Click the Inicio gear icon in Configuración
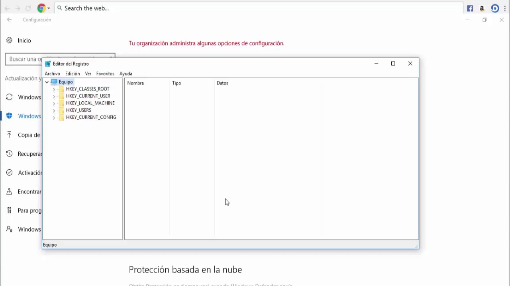The width and height of the screenshot is (510, 286). coord(10,41)
